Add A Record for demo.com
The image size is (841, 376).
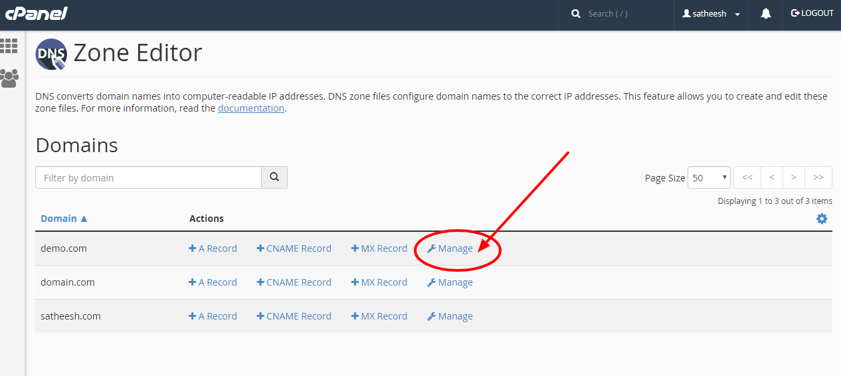coord(213,248)
